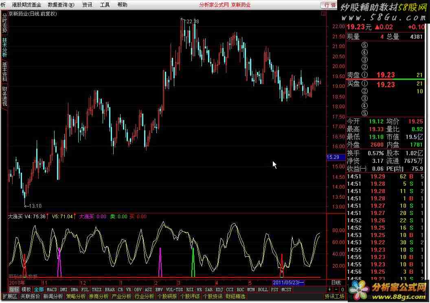Image resolution: width=430 pixels, height=303 pixels.
Task: Switch to 基本资料 side tab
Action: 4,72
